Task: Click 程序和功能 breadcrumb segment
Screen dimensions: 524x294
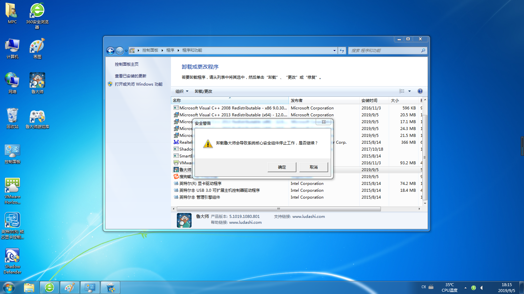Action: pos(192,50)
